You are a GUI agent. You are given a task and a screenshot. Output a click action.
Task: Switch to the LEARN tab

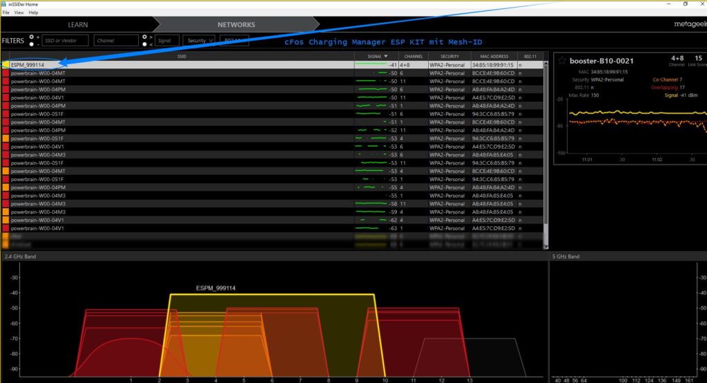[77, 25]
